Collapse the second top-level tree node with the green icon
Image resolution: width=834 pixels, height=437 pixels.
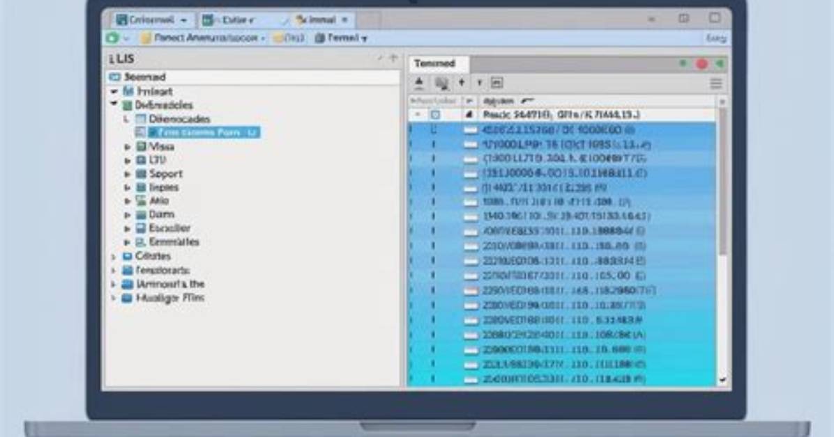pyautogui.click(x=114, y=104)
